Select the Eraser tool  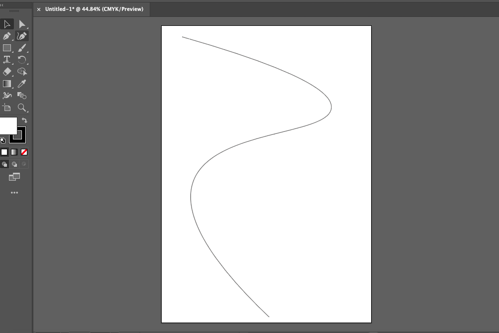pos(6,72)
